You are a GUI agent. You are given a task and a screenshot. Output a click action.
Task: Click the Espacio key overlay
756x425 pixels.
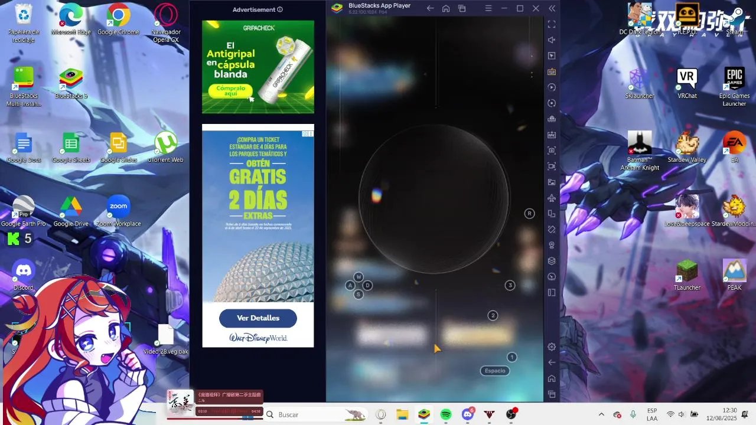coord(495,371)
